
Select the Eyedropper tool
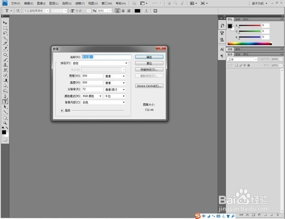(x=5, y=48)
